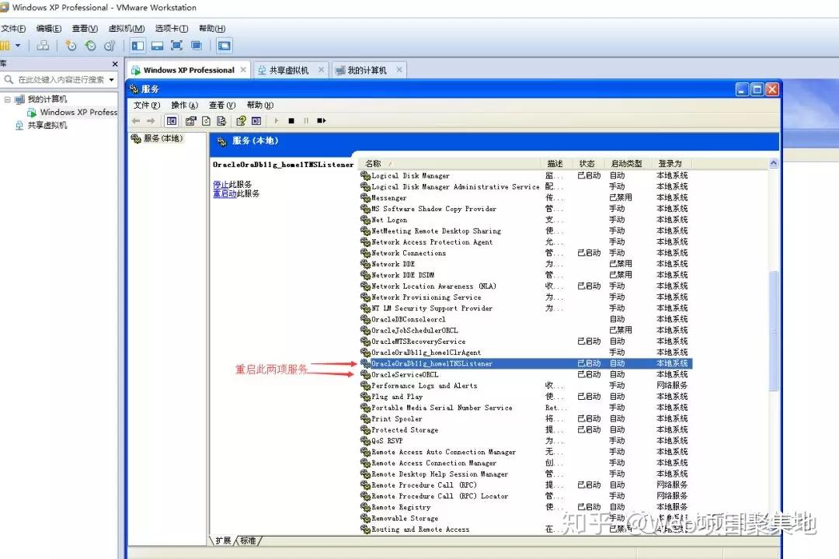Click Services back arrow toolbar icon
The width and height of the screenshot is (839, 559).
click(136, 121)
